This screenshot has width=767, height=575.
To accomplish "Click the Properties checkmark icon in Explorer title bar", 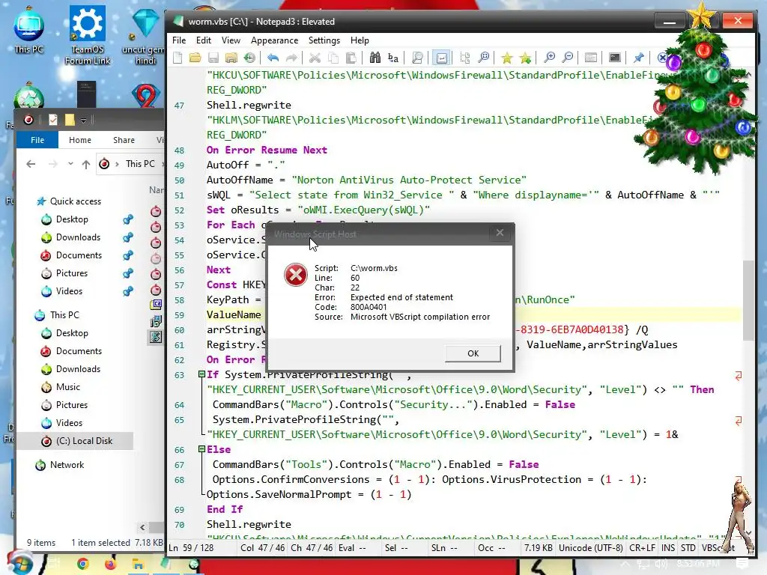I will [53, 120].
